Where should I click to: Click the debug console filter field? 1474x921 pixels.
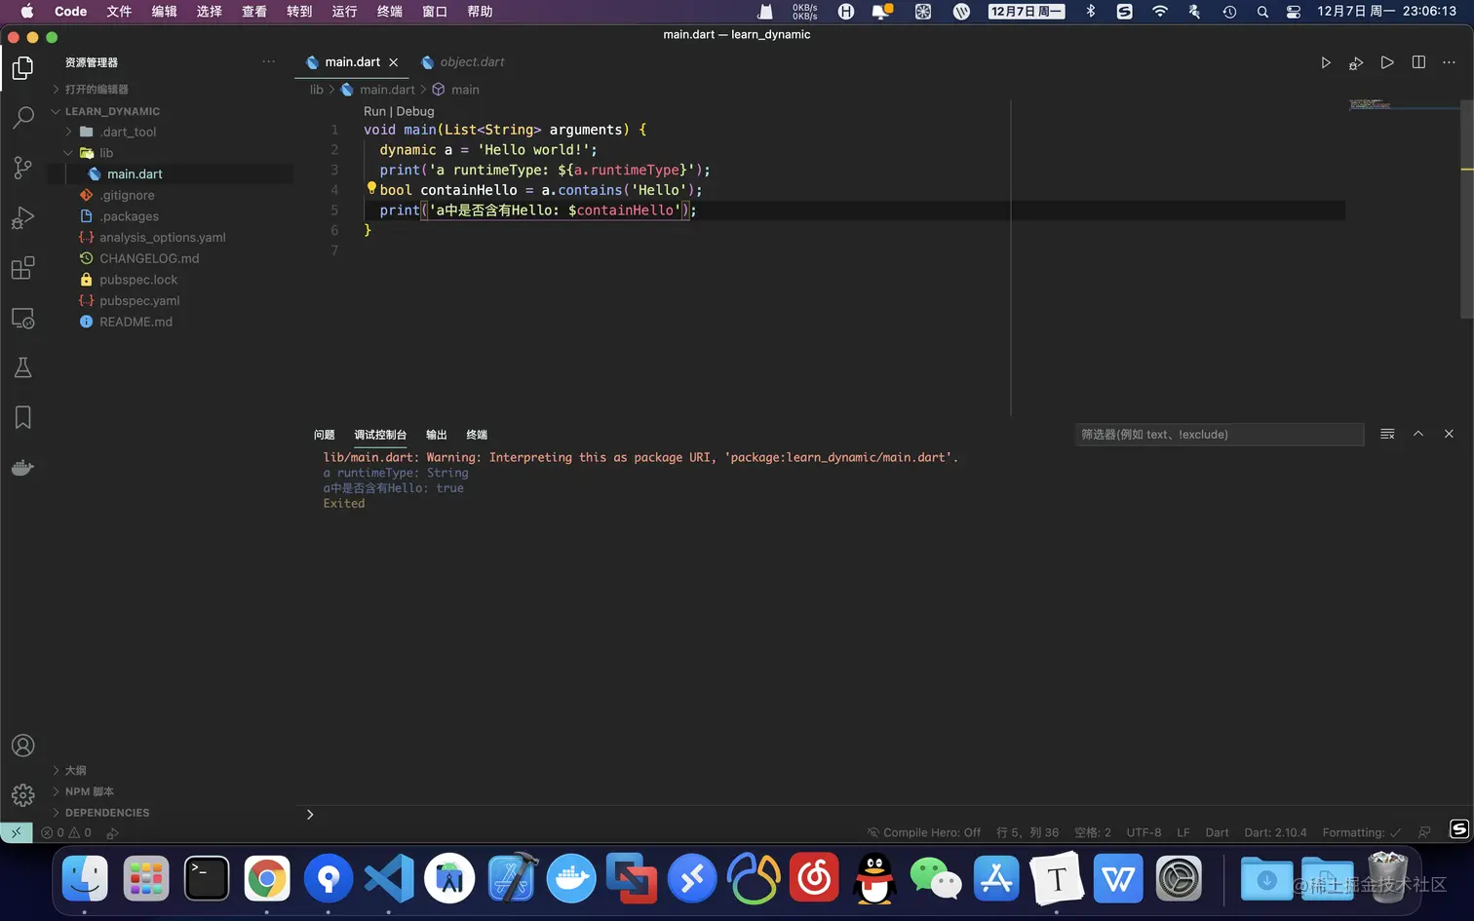point(1219,435)
